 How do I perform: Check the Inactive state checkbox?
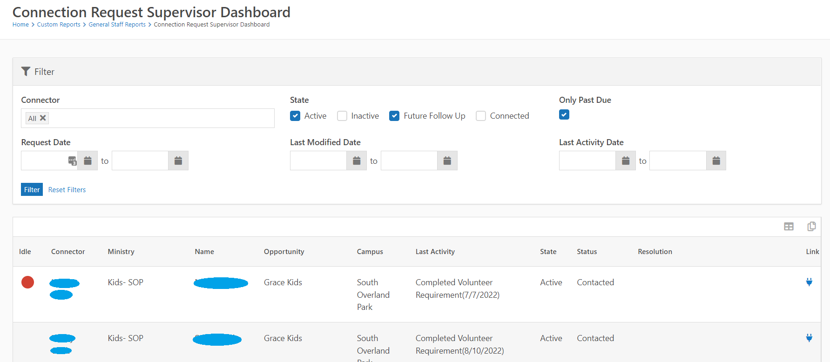tap(342, 116)
